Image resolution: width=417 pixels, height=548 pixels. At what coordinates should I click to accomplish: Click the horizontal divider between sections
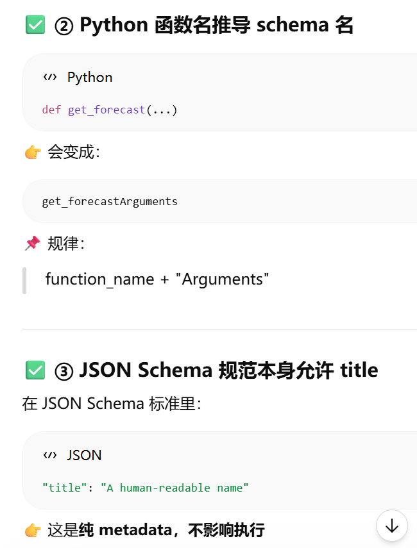(219, 329)
